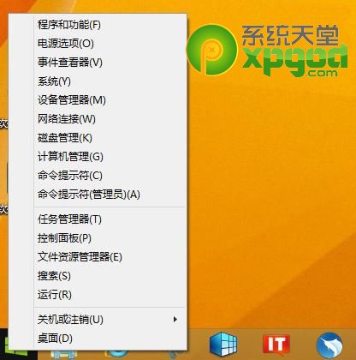The image size is (356, 360).
Task: Open 计算机管理(G)
Action: (98, 157)
